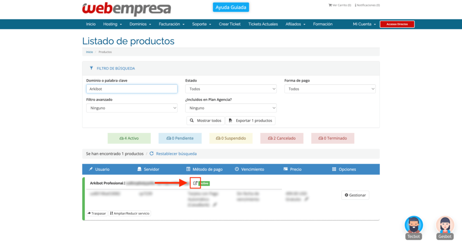Screen dimensions: 462x246
Task: Click the Servidor column header
Action: click(148, 169)
